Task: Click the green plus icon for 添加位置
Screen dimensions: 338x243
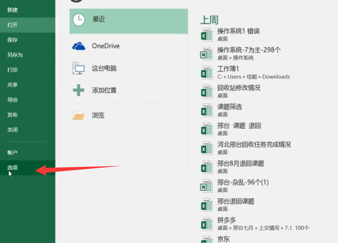Action: tap(79, 90)
